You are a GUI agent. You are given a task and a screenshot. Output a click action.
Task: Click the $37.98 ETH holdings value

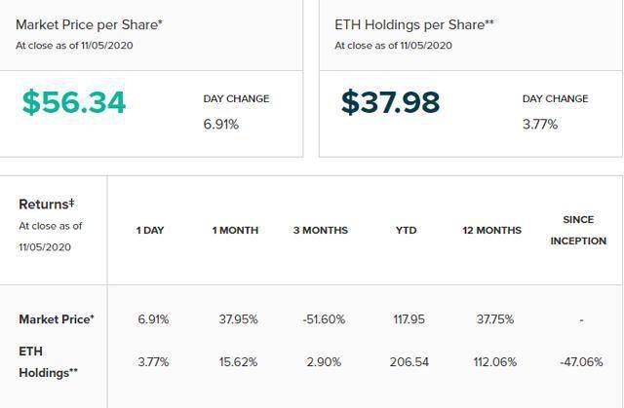[390, 102]
